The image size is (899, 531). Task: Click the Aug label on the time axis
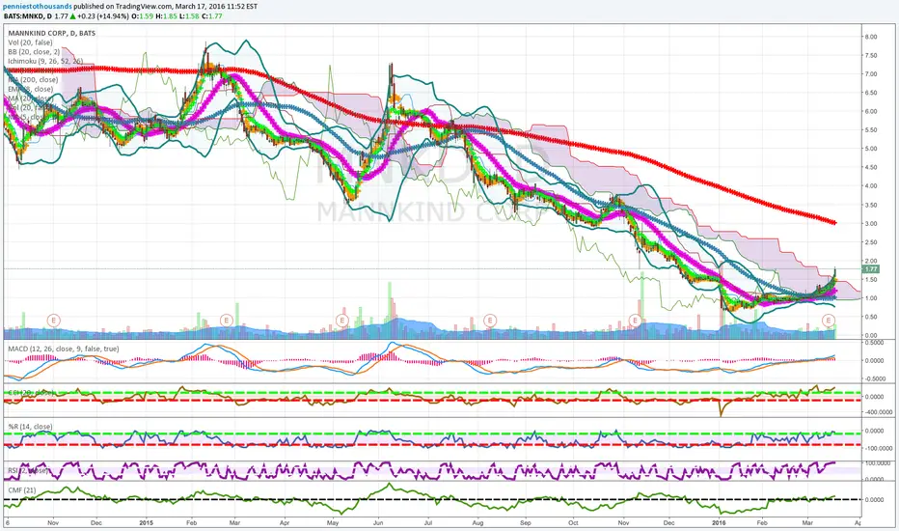(477, 523)
